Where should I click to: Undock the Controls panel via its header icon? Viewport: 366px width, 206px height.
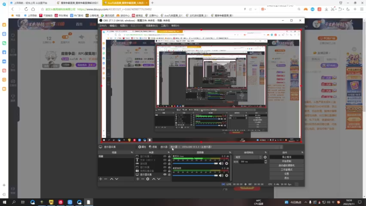(302, 152)
